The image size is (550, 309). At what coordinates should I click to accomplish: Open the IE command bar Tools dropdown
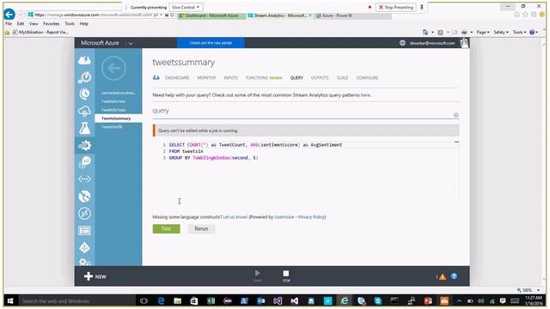coord(519,33)
